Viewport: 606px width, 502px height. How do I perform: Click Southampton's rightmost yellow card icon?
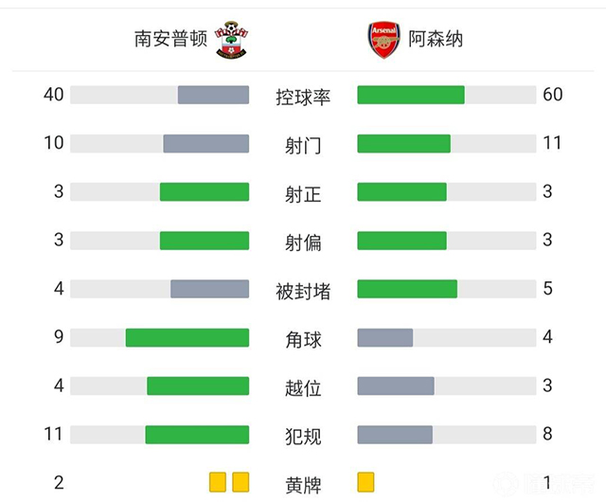241,483
